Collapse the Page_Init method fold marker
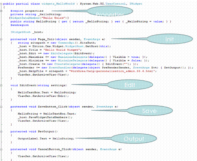197x161 pixels. click(1, 39)
